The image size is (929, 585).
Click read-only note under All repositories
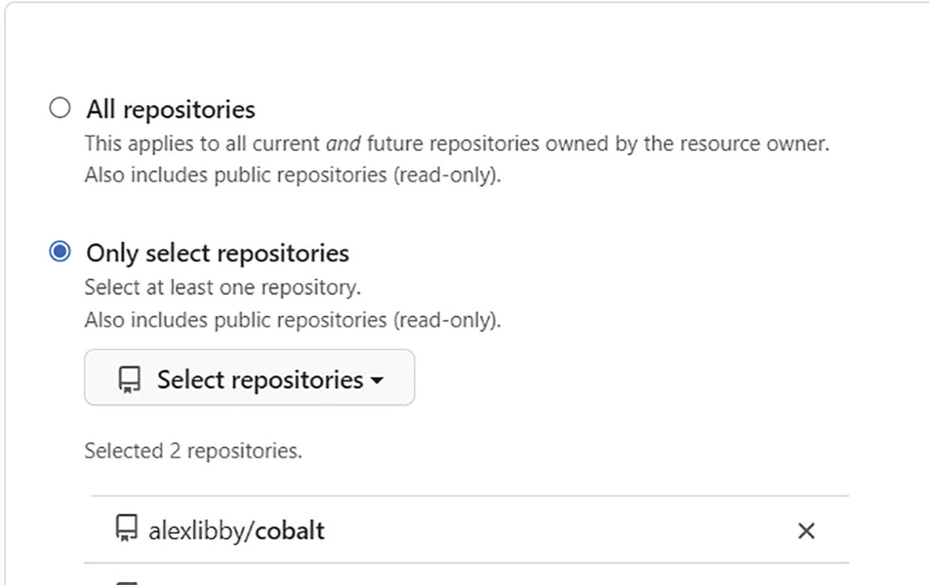point(292,175)
